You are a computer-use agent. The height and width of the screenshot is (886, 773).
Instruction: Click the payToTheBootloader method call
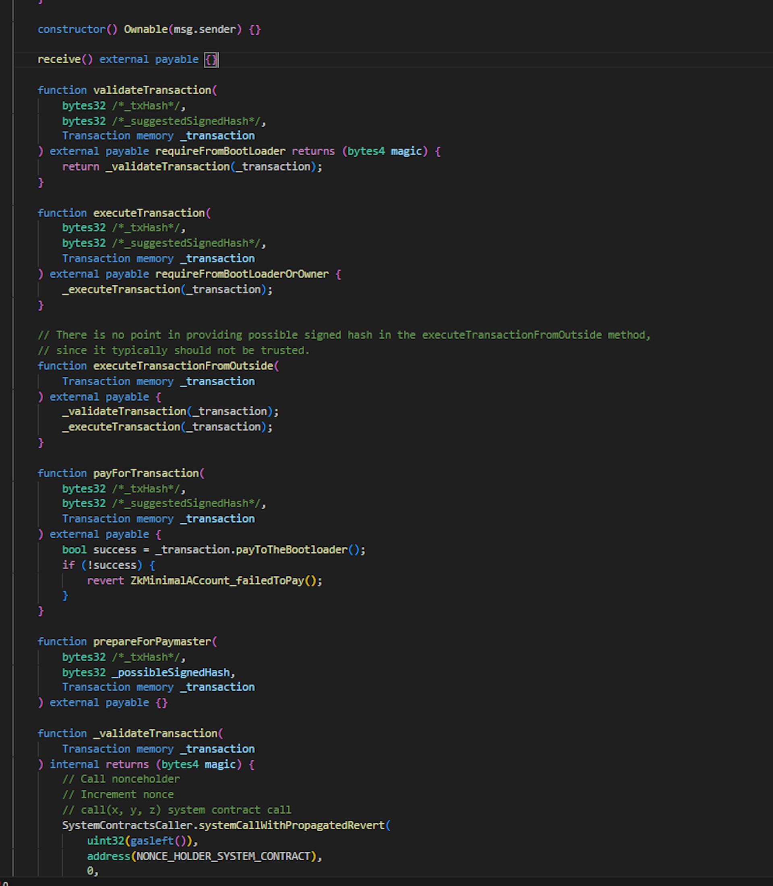pyautogui.click(x=291, y=549)
